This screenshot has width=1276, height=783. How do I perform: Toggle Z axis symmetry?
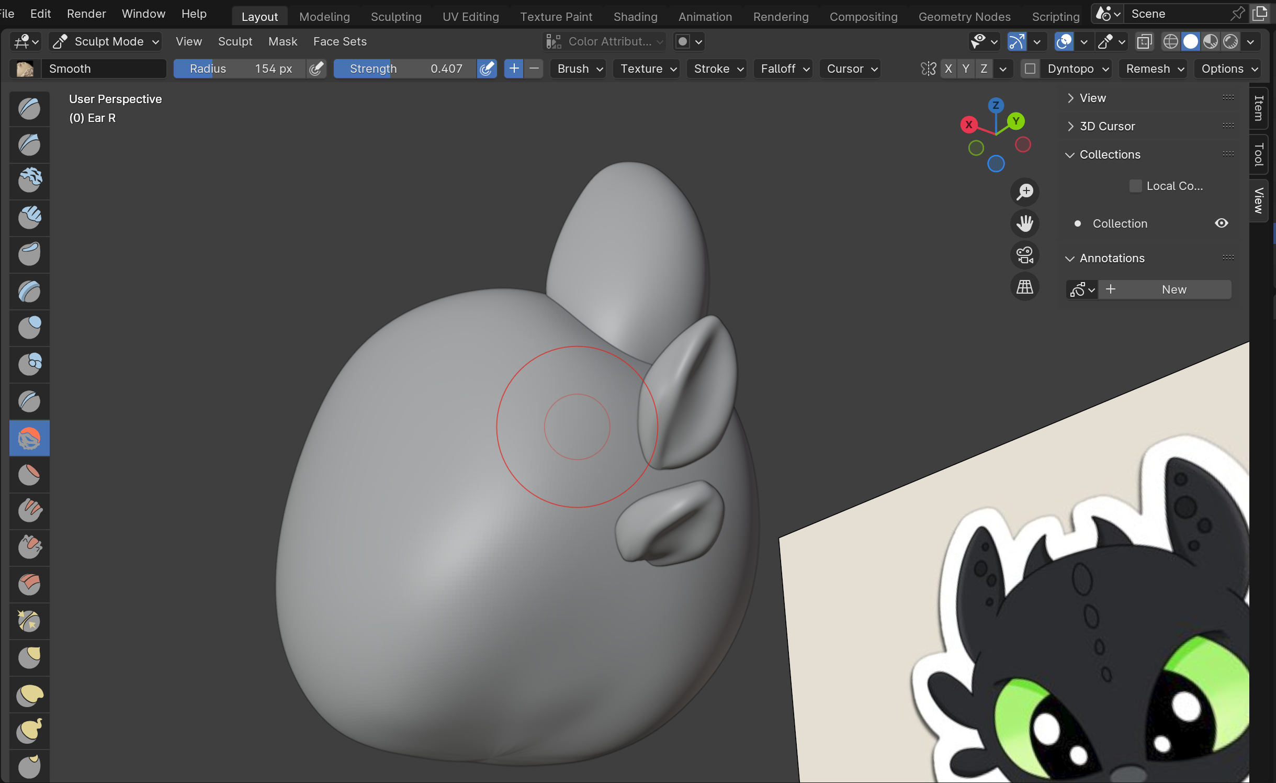tap(984, 69)
